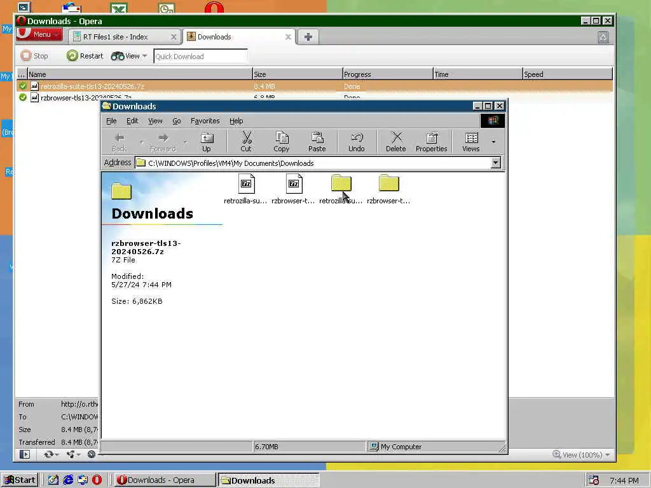Screen dimensions: 651x488
Task: Click Restart in Opera downloads toolbar
Action: (85, 56)
